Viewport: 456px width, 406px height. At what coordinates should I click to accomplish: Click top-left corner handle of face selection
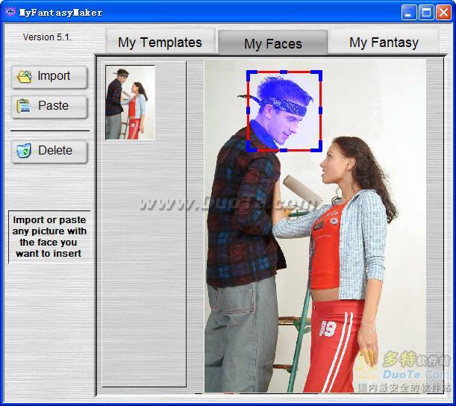pos(250,75)
